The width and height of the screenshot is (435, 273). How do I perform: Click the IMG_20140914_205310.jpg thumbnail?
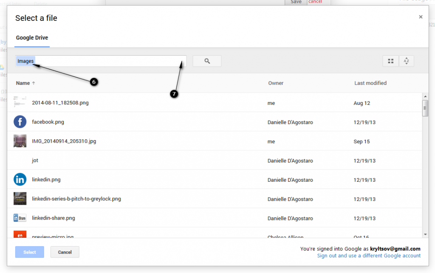pyautogui.click(x=20, y=141)
